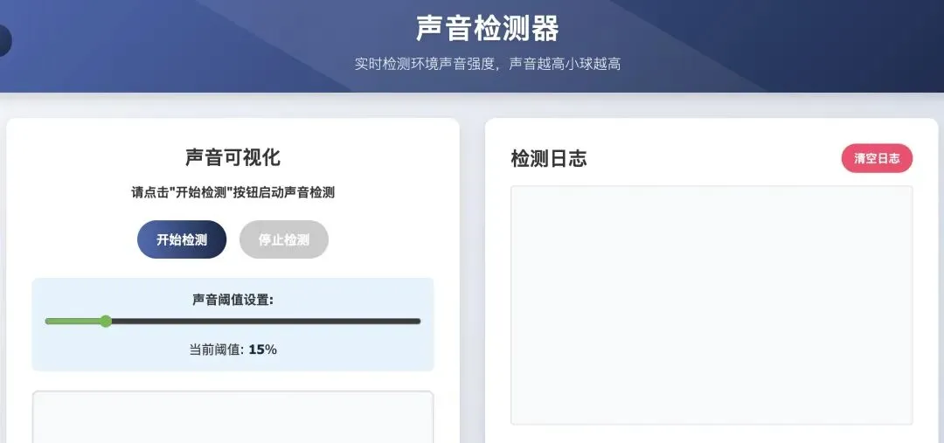The height and width of the screenshot is (443, 944).
Task: Click the middle of the dark slider track
Action: 262,322
